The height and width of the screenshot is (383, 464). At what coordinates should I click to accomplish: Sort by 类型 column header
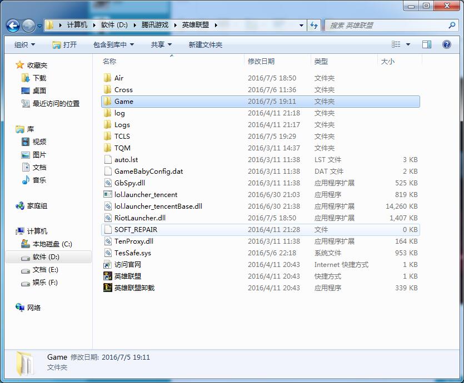coord(321,62)
